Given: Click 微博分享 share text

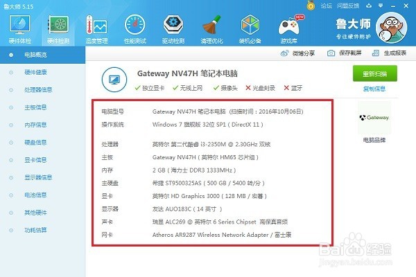Looking at the screenshot, I should coord(304,53).
